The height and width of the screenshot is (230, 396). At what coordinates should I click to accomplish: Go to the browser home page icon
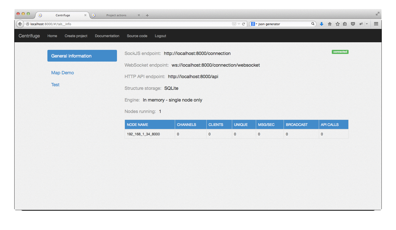(x=330, y=24)
